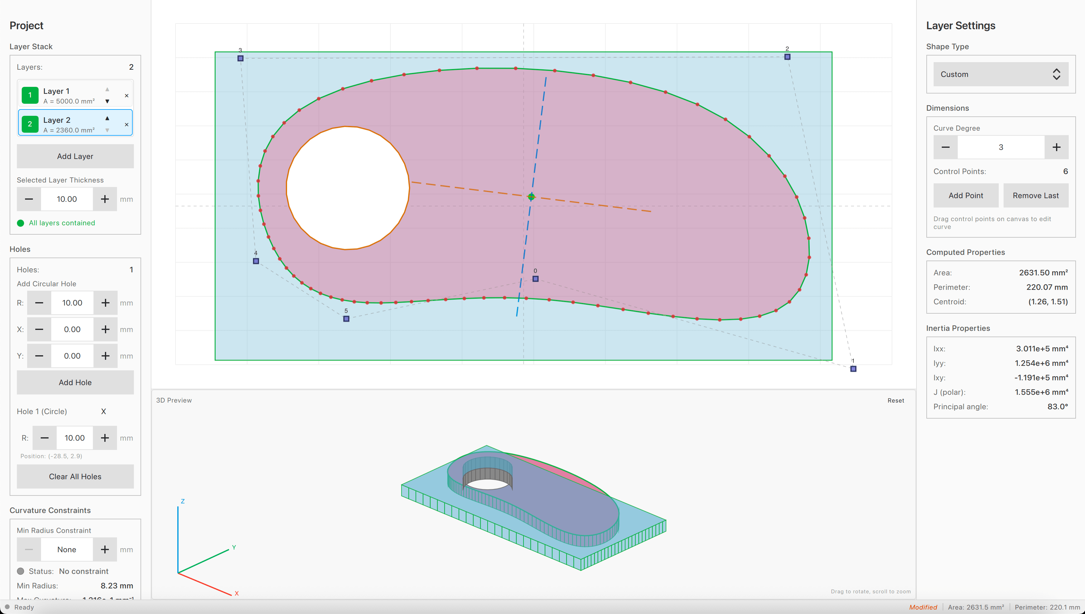
Task: Increase the Curve Degree value
Action: point(1056,147)
